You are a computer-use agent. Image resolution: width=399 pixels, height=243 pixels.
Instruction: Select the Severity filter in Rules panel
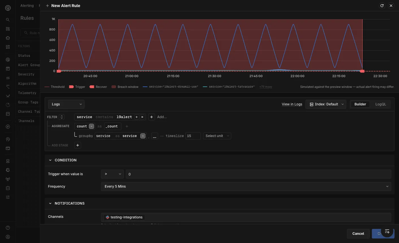pyautogui.click(x=26, y=74)
